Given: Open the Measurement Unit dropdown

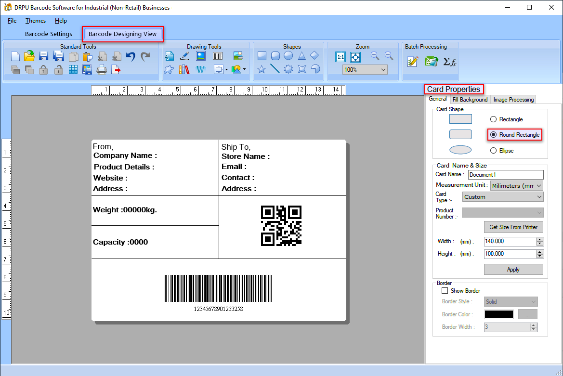Looking at the screenshot, I should (516, 185).
